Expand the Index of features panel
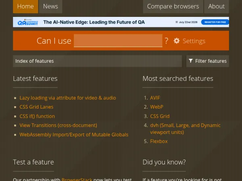242x181 pixels. [x=97, y=61]
